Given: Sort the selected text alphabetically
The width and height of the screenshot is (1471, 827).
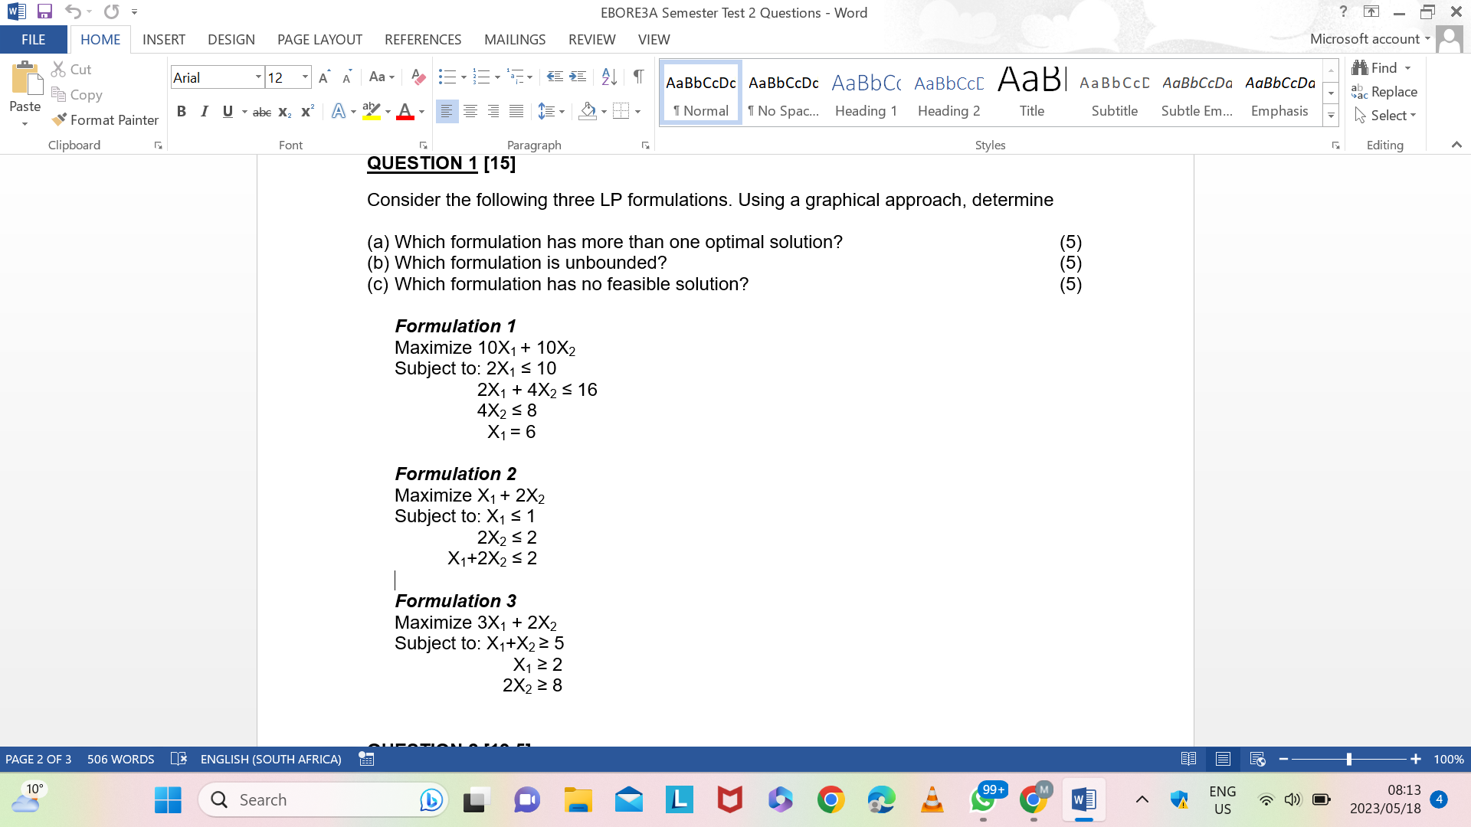Looking at the screenshot, I should (608, 77).
